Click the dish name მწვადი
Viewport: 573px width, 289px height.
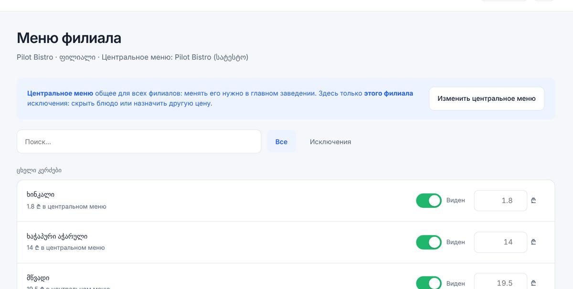point(38,278)
